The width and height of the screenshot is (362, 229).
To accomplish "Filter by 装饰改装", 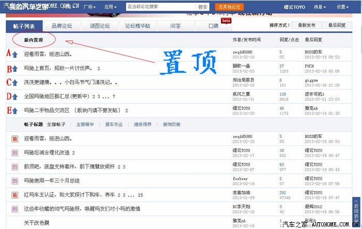I will 172,125.
